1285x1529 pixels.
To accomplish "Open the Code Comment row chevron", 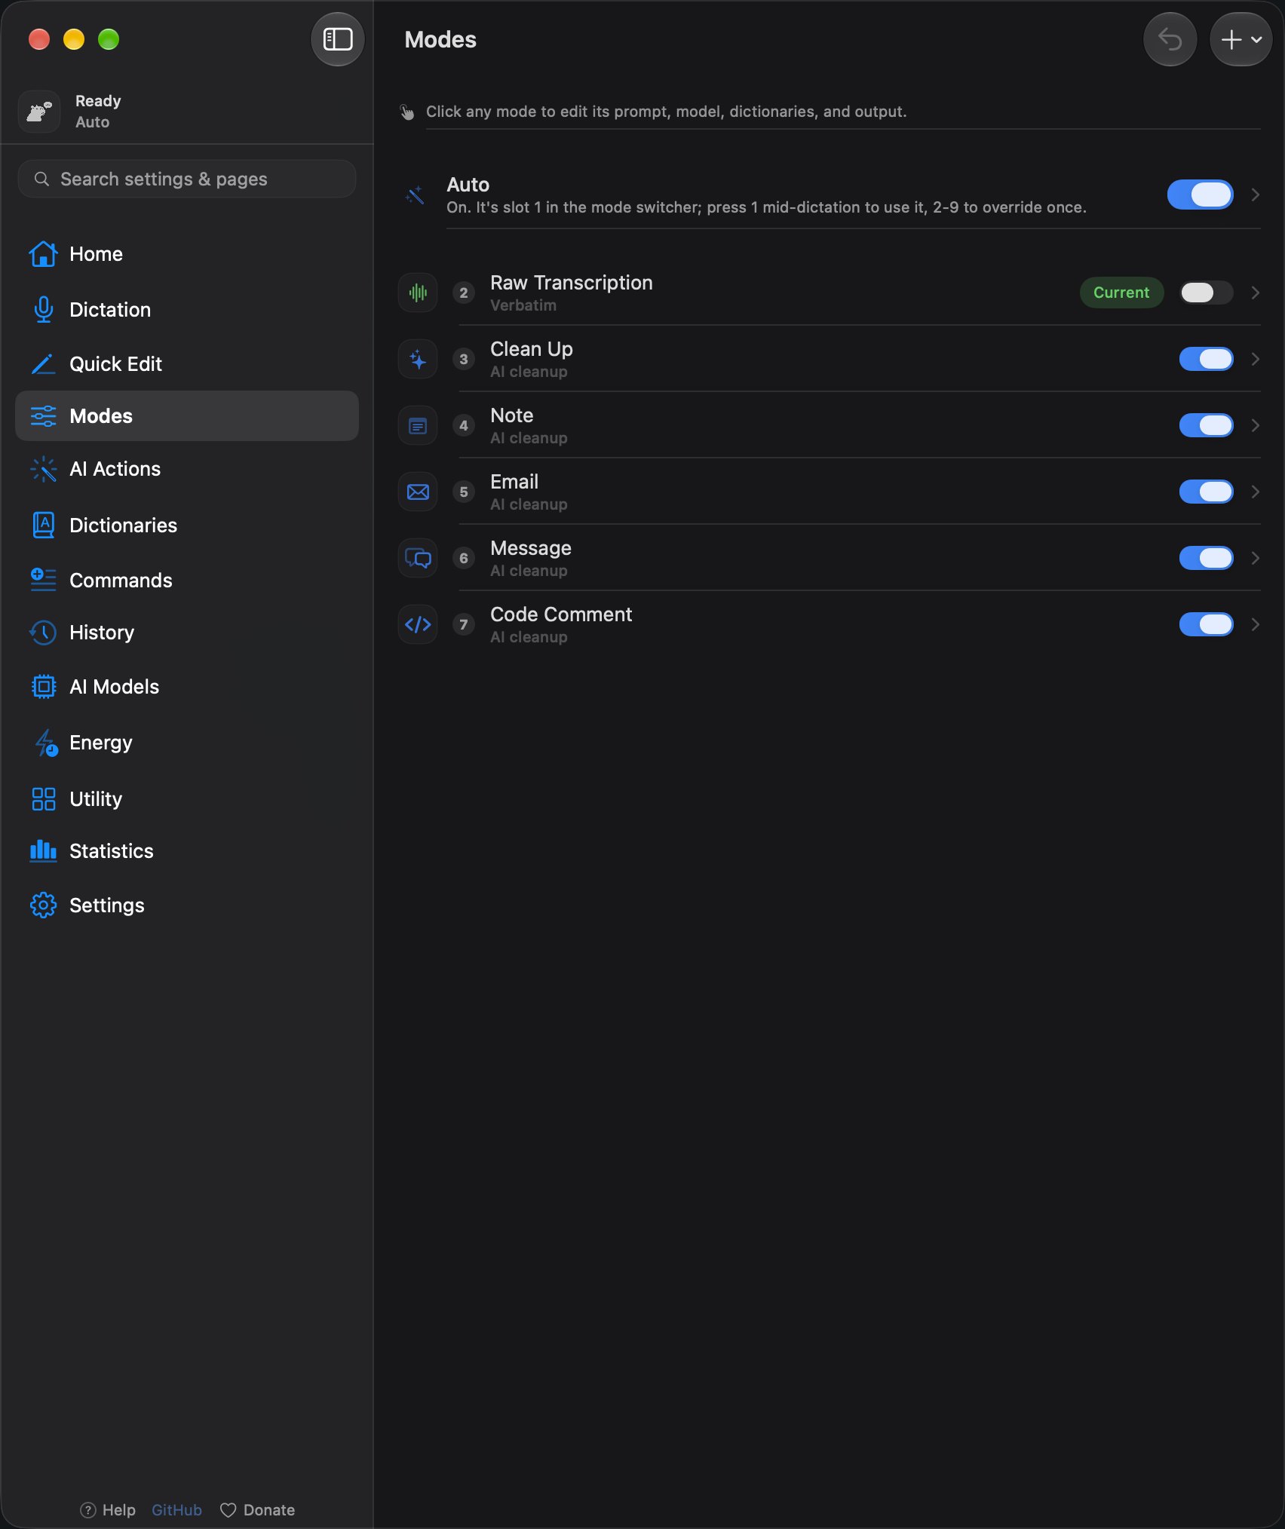I will (1256, 624).
